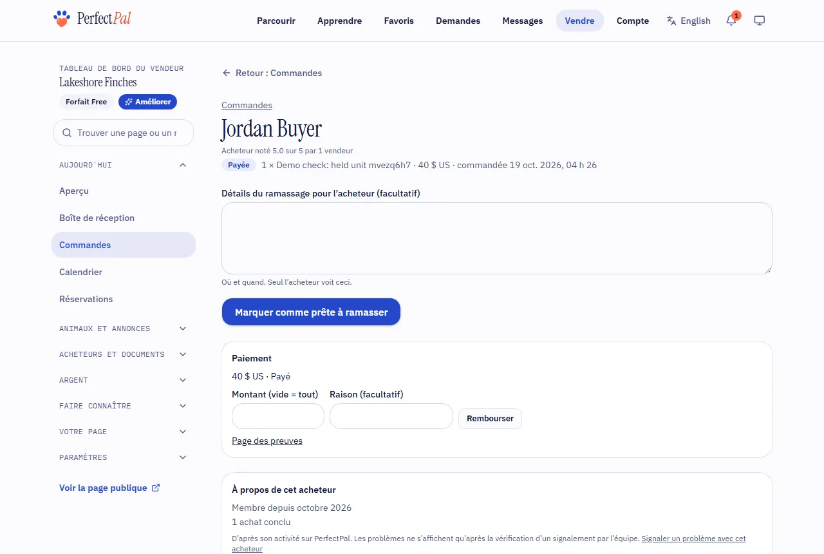Select Aperçu in the sidebar
Screen dimensions: 824x554
point(124,191)
